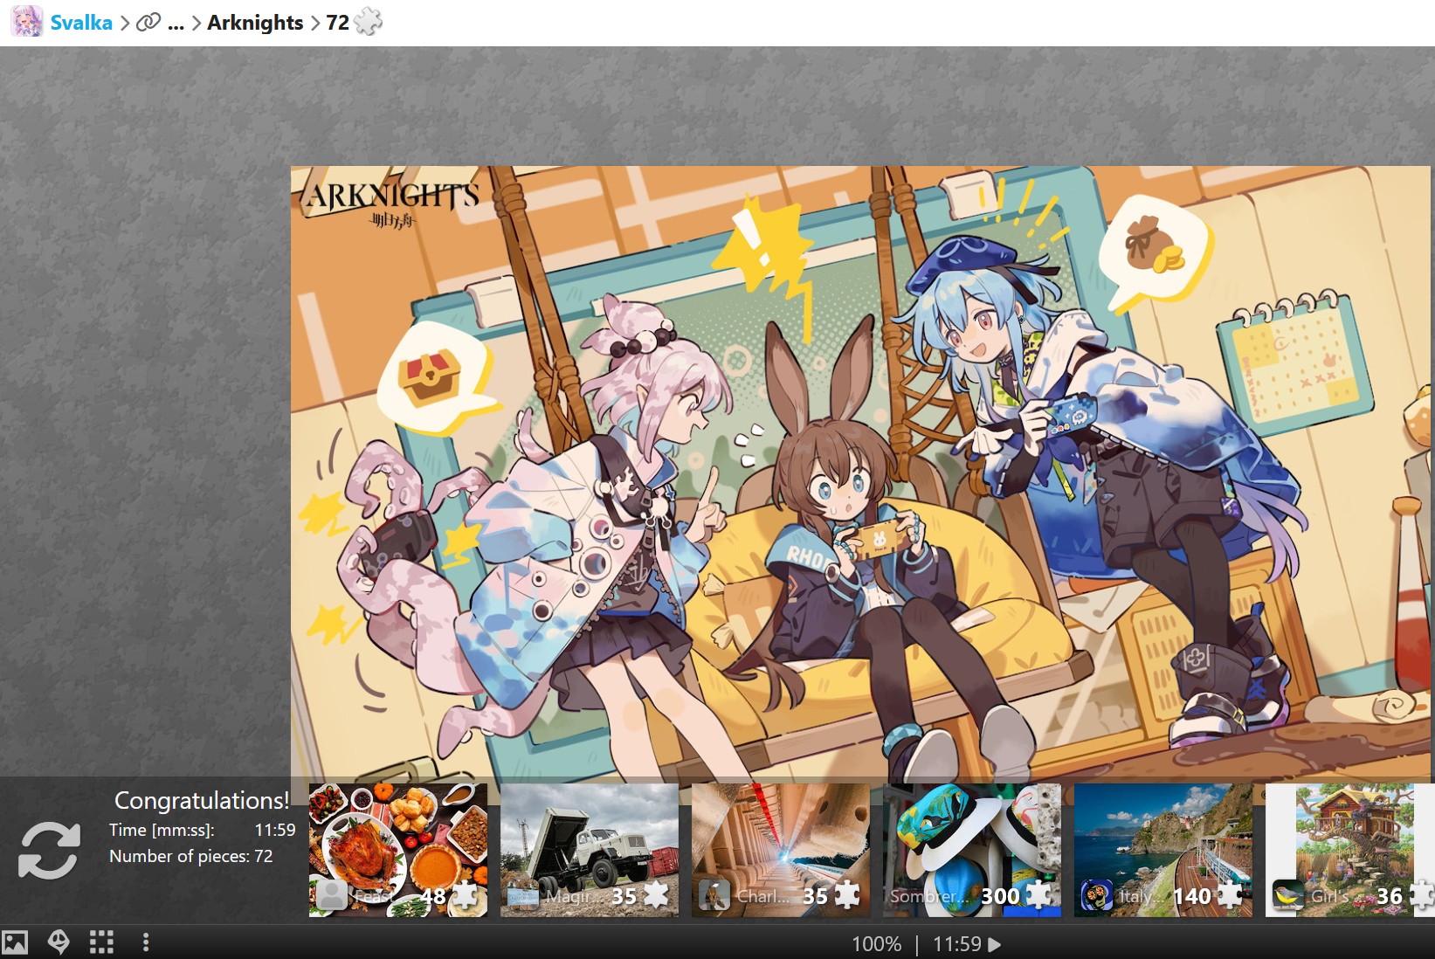Click the 'Congratulations!' heading text

point(202,801)
